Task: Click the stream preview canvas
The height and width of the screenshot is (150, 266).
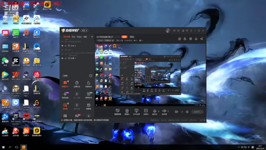Action: click(x=150, y=75)
